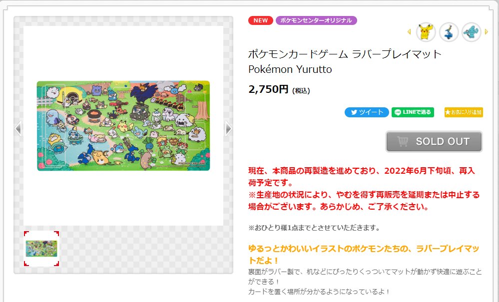
Task: Click the NEW badge
Action: [x=261, y=20]
